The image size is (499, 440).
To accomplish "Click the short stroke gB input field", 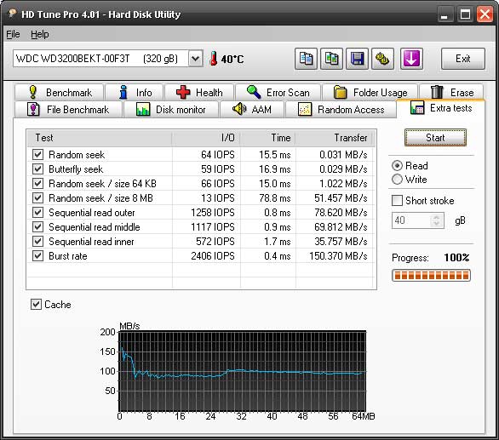I will click(x=411, y=220).
